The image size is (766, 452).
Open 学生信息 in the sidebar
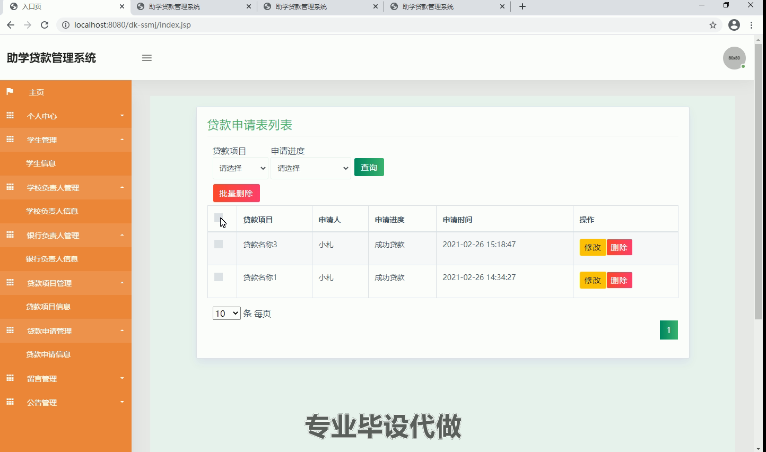(66, 163)
